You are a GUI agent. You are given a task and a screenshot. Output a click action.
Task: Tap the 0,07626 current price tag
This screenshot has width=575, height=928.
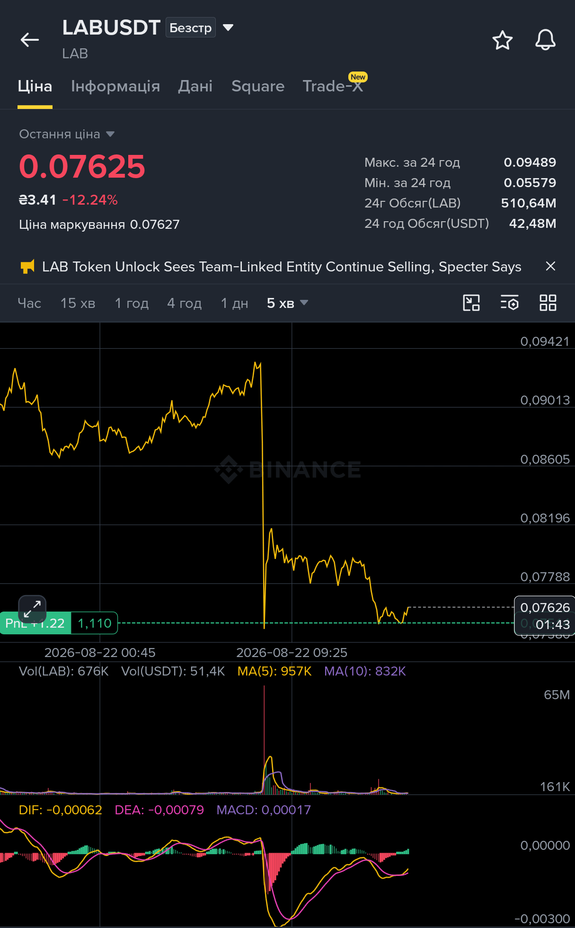(545, 607)
